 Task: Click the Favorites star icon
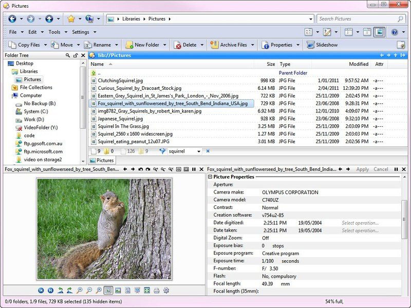click(x=71, y=19)
